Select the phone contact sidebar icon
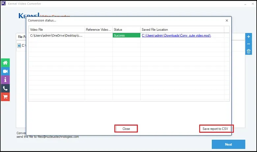 5,88
